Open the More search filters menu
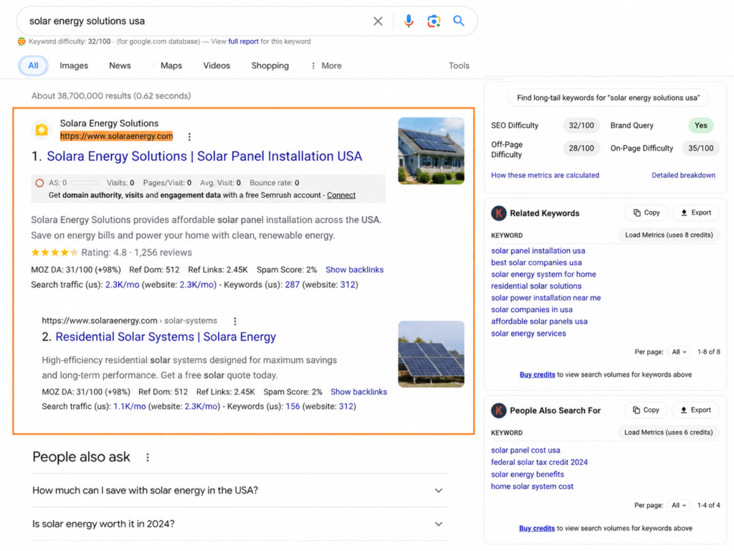Viewport: 734px width, 551px height. click(326, 65)
